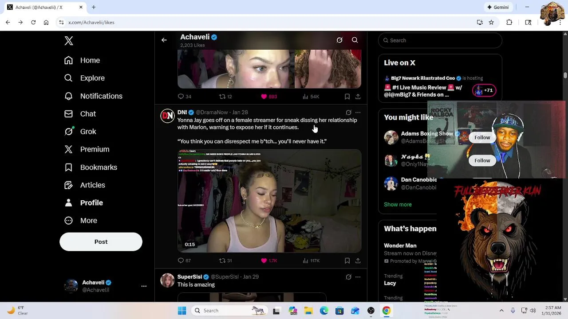Open File Explorer from the taskbar
This screenshot has height=319, width=568.
click(x=308, y=311)
